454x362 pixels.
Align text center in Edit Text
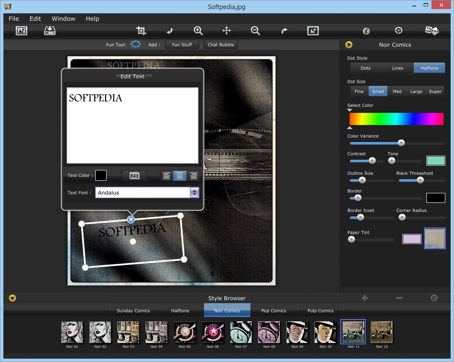point(180,176)
